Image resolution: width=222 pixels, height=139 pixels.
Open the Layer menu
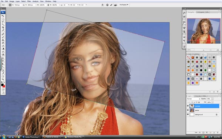(18, 1)
